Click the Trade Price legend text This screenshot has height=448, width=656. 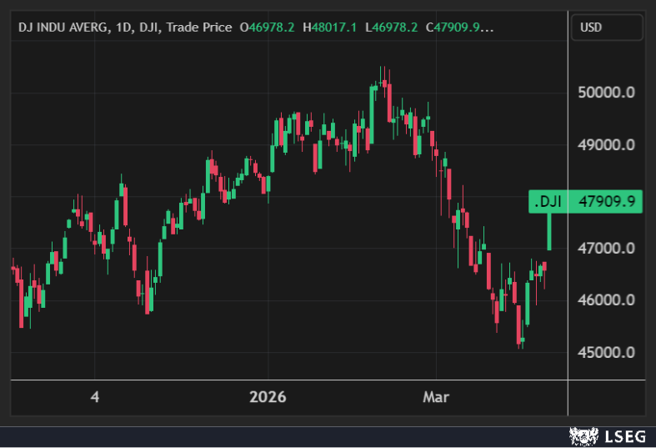coord(198,28)
